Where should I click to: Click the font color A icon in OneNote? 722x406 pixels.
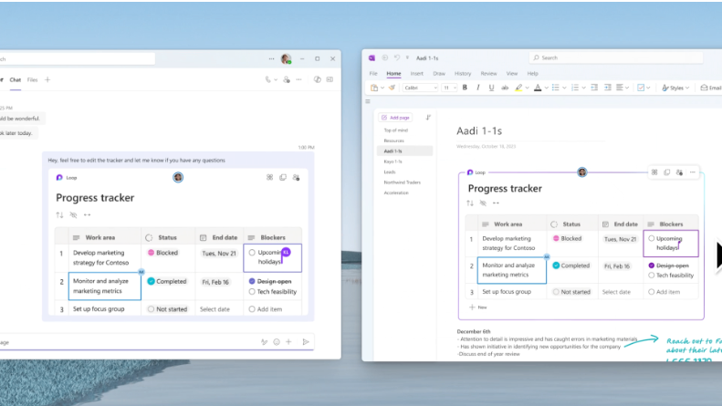pyautogui.click(x=538, y=88)
